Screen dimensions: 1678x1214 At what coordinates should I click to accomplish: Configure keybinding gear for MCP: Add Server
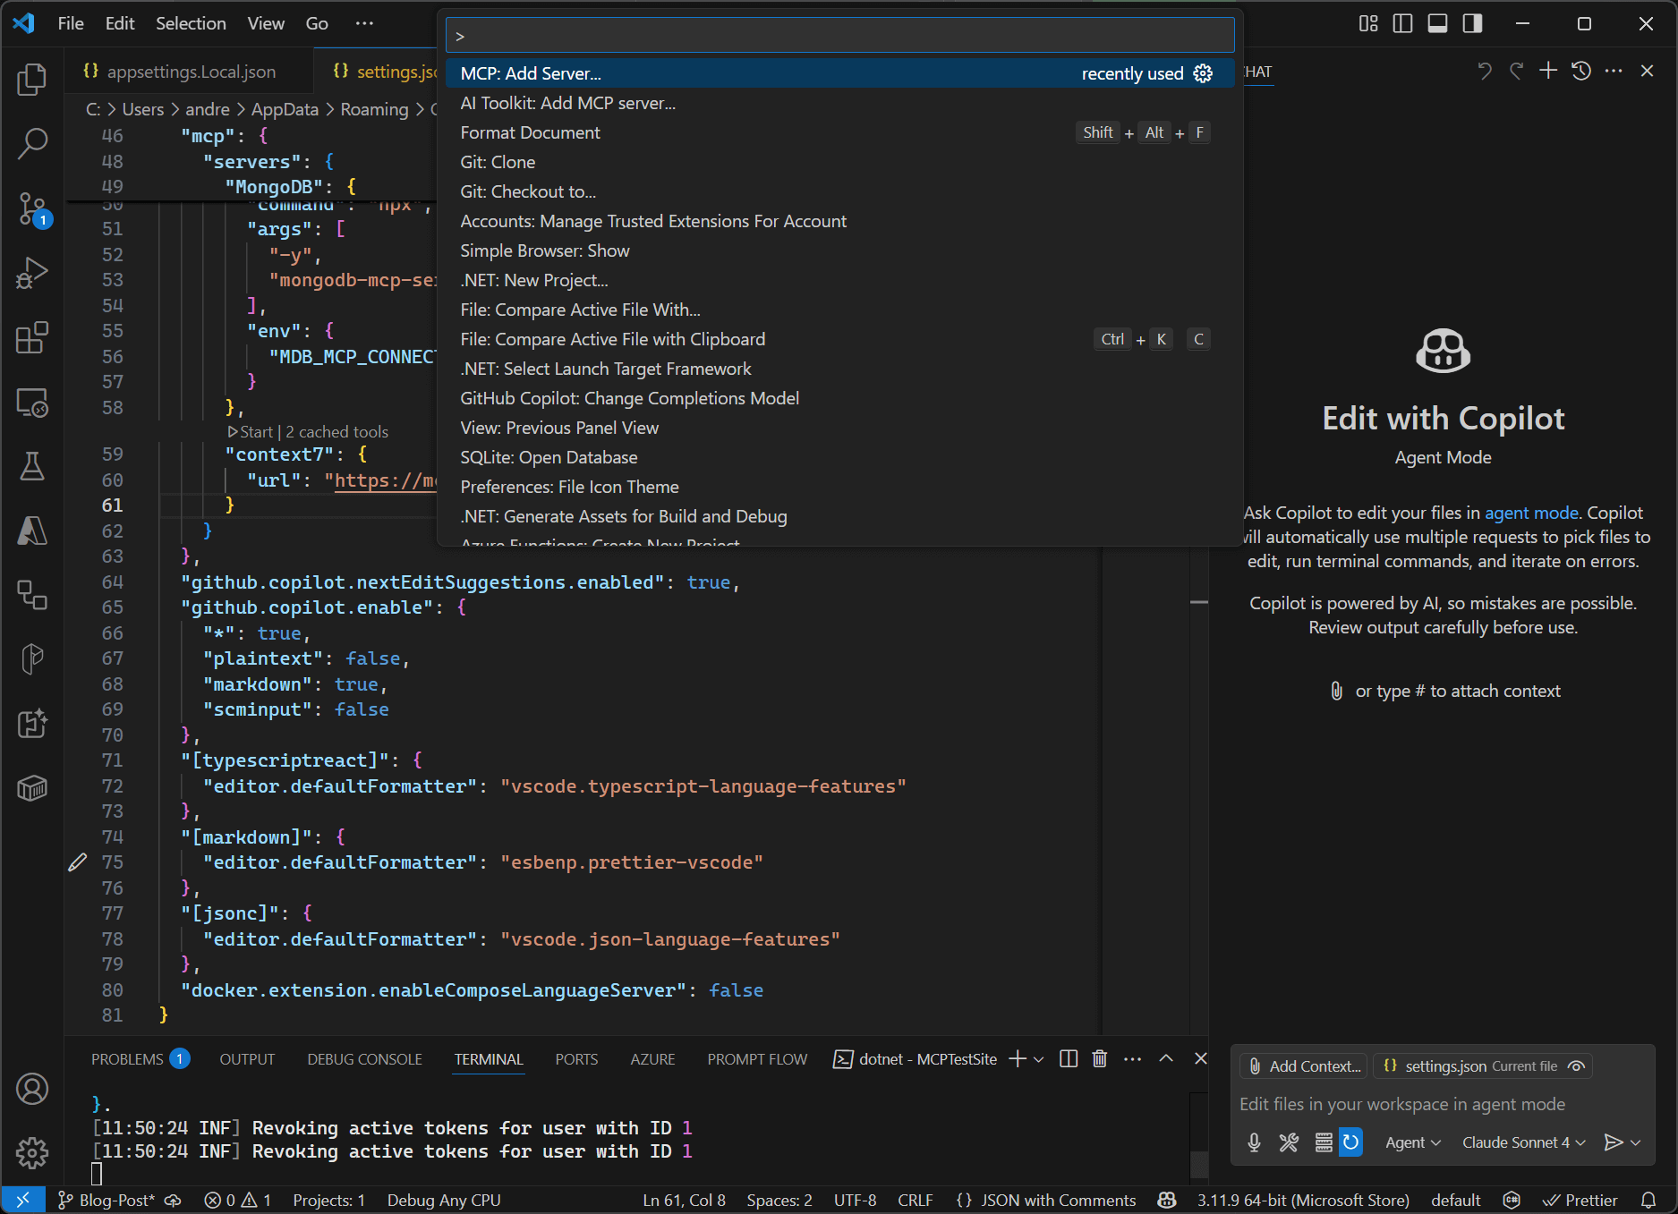point(1203,73)
